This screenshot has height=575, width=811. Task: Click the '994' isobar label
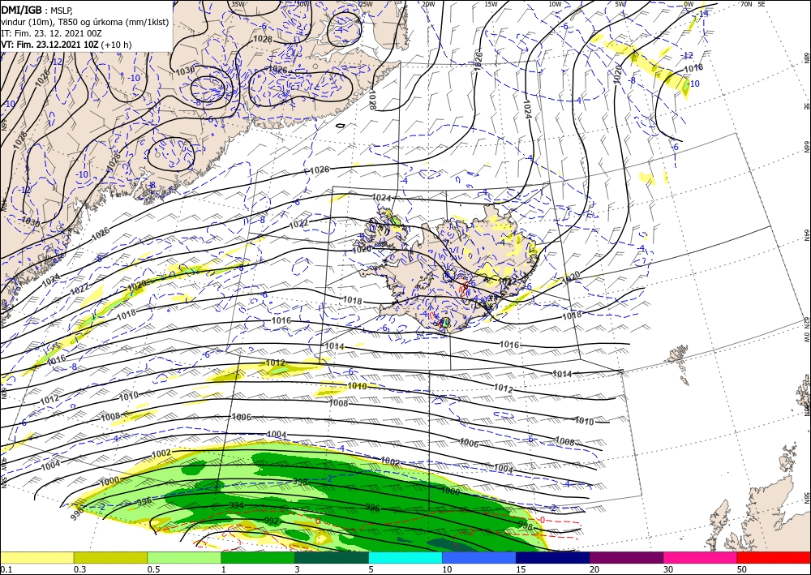point(236,505)
